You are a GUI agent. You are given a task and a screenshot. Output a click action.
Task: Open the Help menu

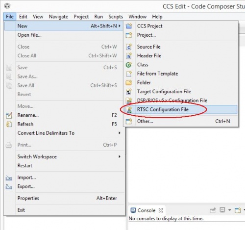[157, 17]
